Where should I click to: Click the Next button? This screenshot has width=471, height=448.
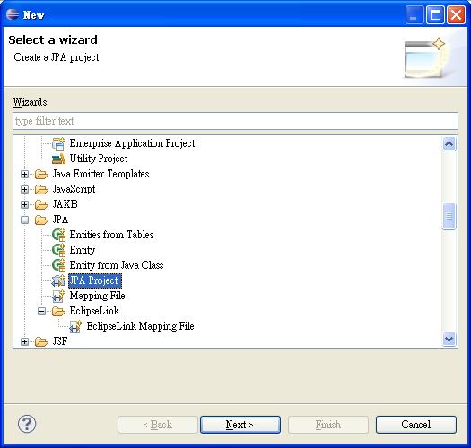240,425
